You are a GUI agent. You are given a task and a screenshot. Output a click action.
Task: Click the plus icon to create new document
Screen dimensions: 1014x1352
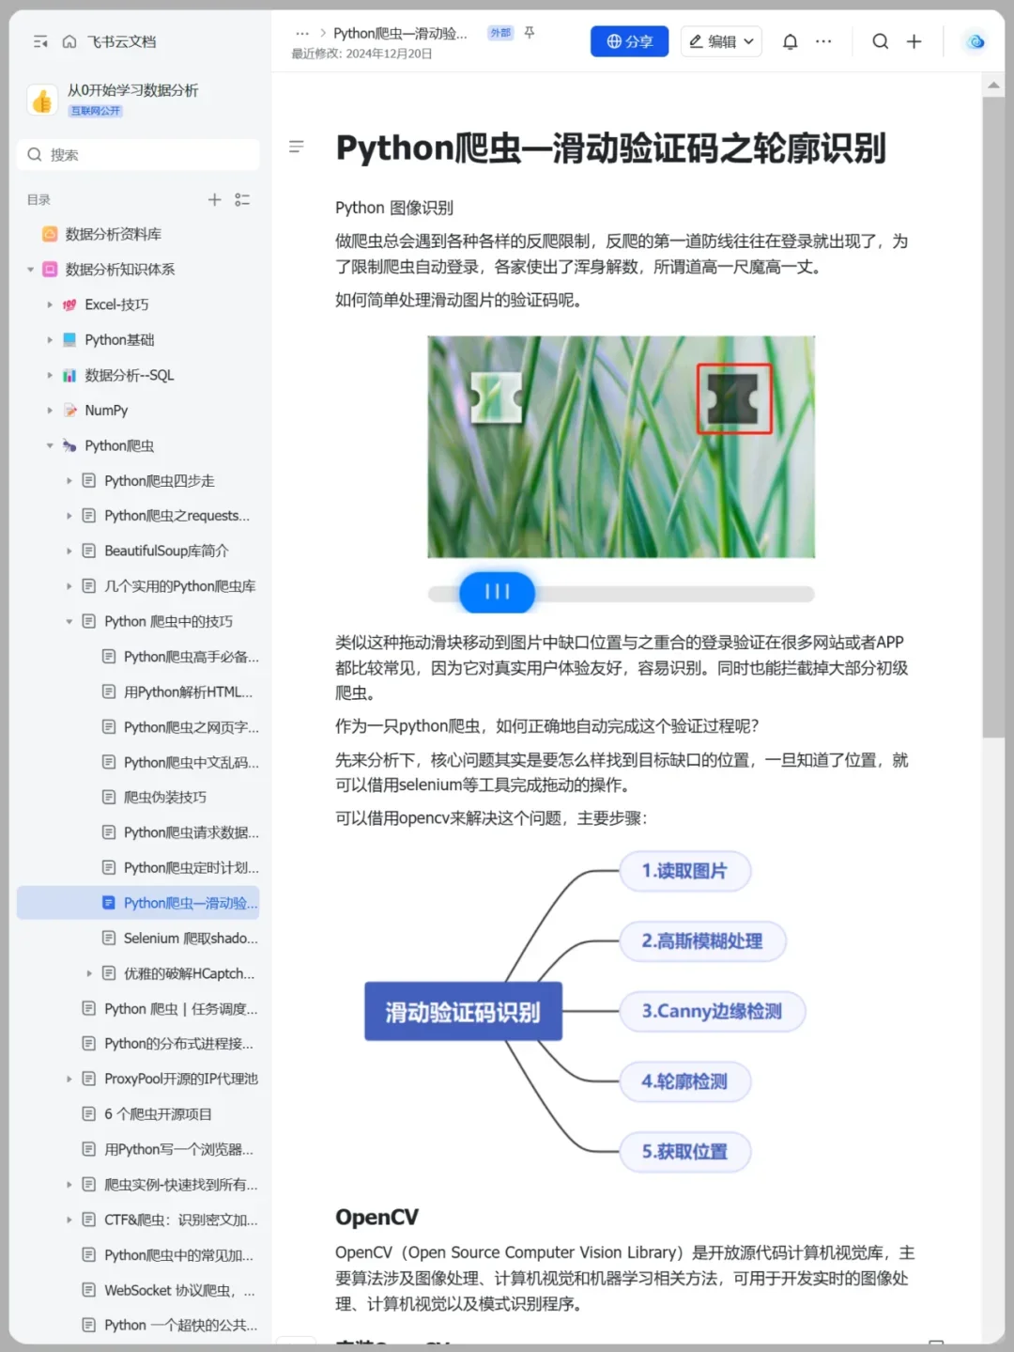pos(914,41)
